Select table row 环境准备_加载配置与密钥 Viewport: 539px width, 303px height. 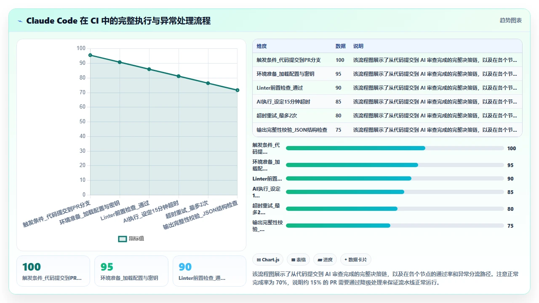click(x=387, y=74)
